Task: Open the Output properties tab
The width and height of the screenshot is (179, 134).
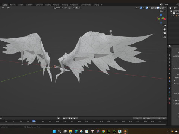Action: (x=170, y=58)
